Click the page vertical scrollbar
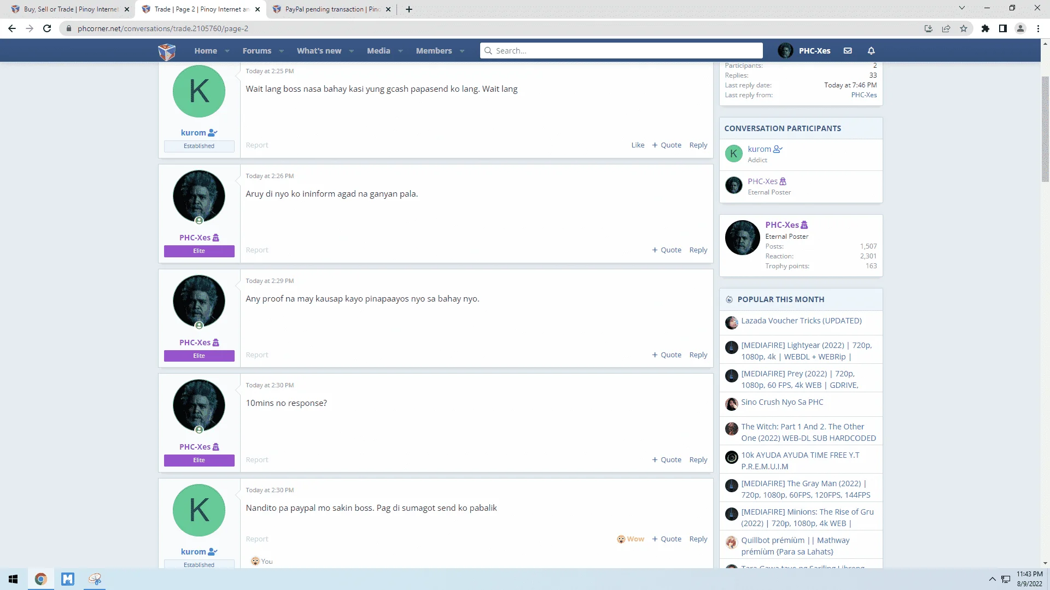Image resolution: width=1050 pixels, height=590 pixels. pyautogui.click(x=1045, y=129)
